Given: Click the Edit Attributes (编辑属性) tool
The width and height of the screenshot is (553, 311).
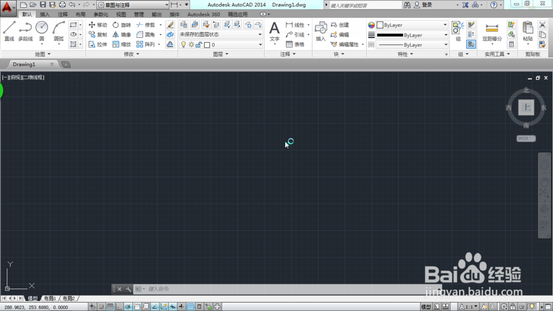Looking at the screenshot, I should pos(345,44).
